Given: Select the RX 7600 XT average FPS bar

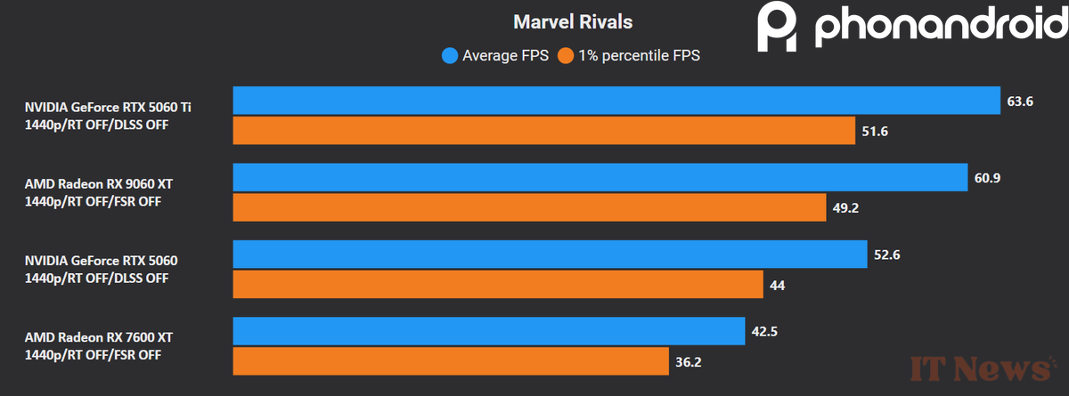Looking at the screenshot, I should [489, 331].
